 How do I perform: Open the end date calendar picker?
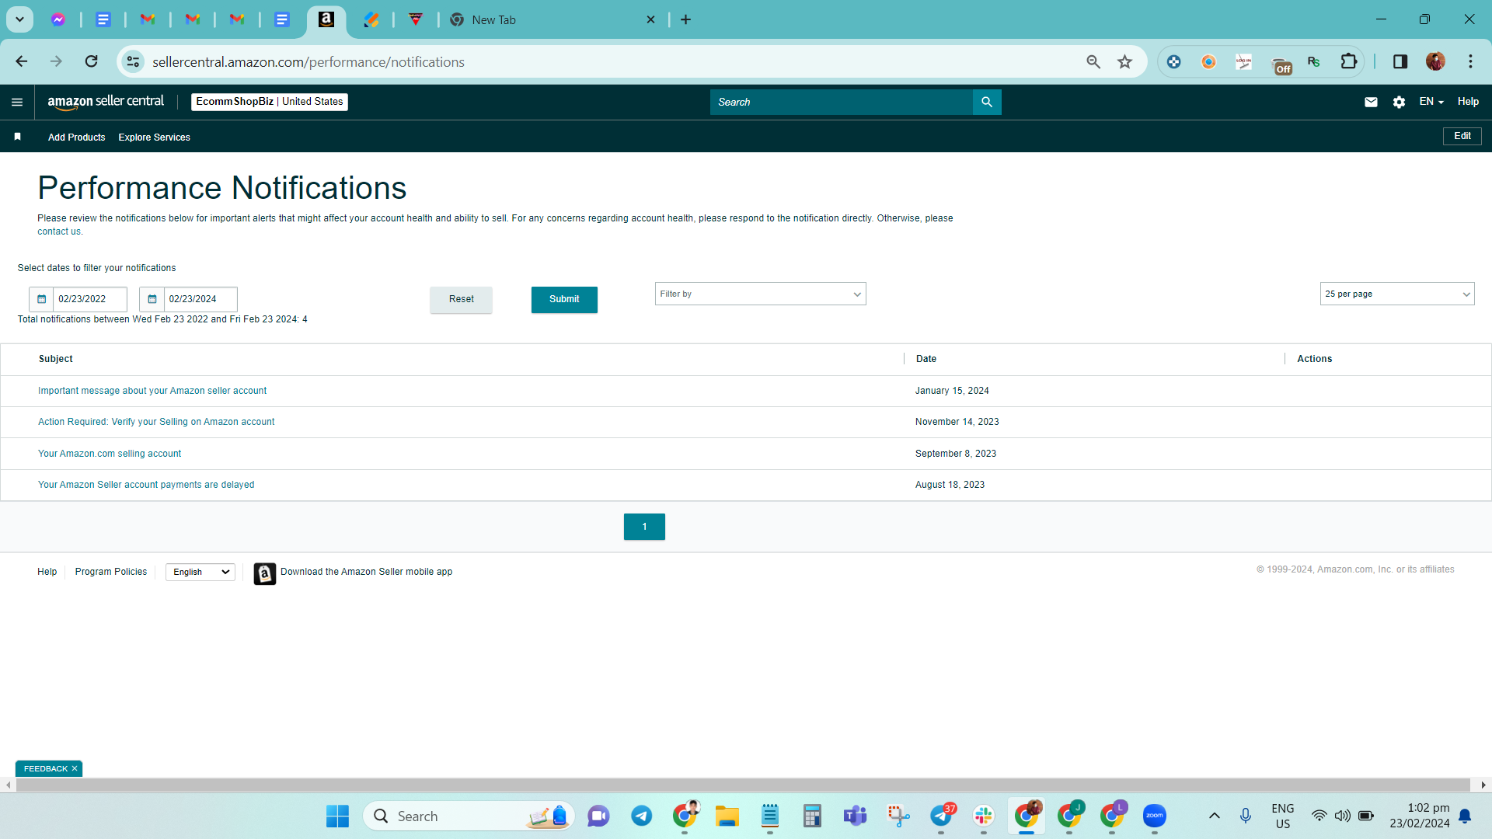point(152,299)
